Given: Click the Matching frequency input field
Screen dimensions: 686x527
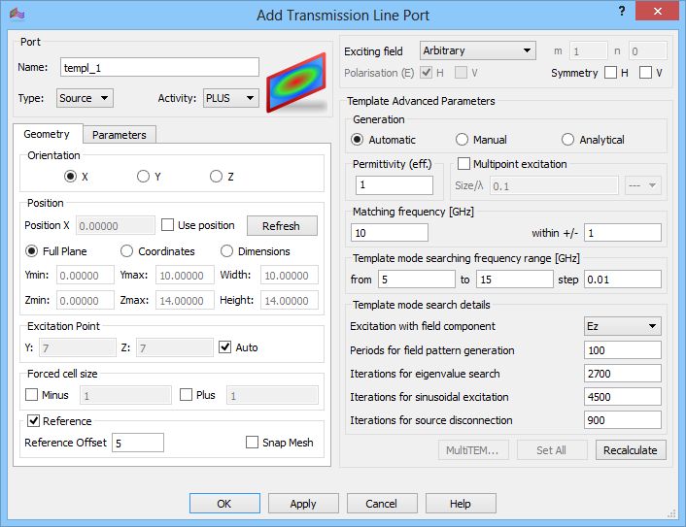Looking at the screenshot, I should click(389, 233).
